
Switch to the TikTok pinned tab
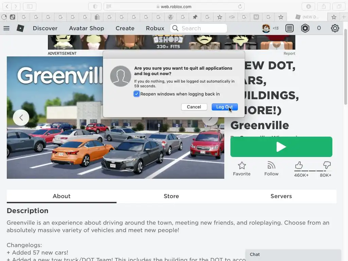[13, 17]
